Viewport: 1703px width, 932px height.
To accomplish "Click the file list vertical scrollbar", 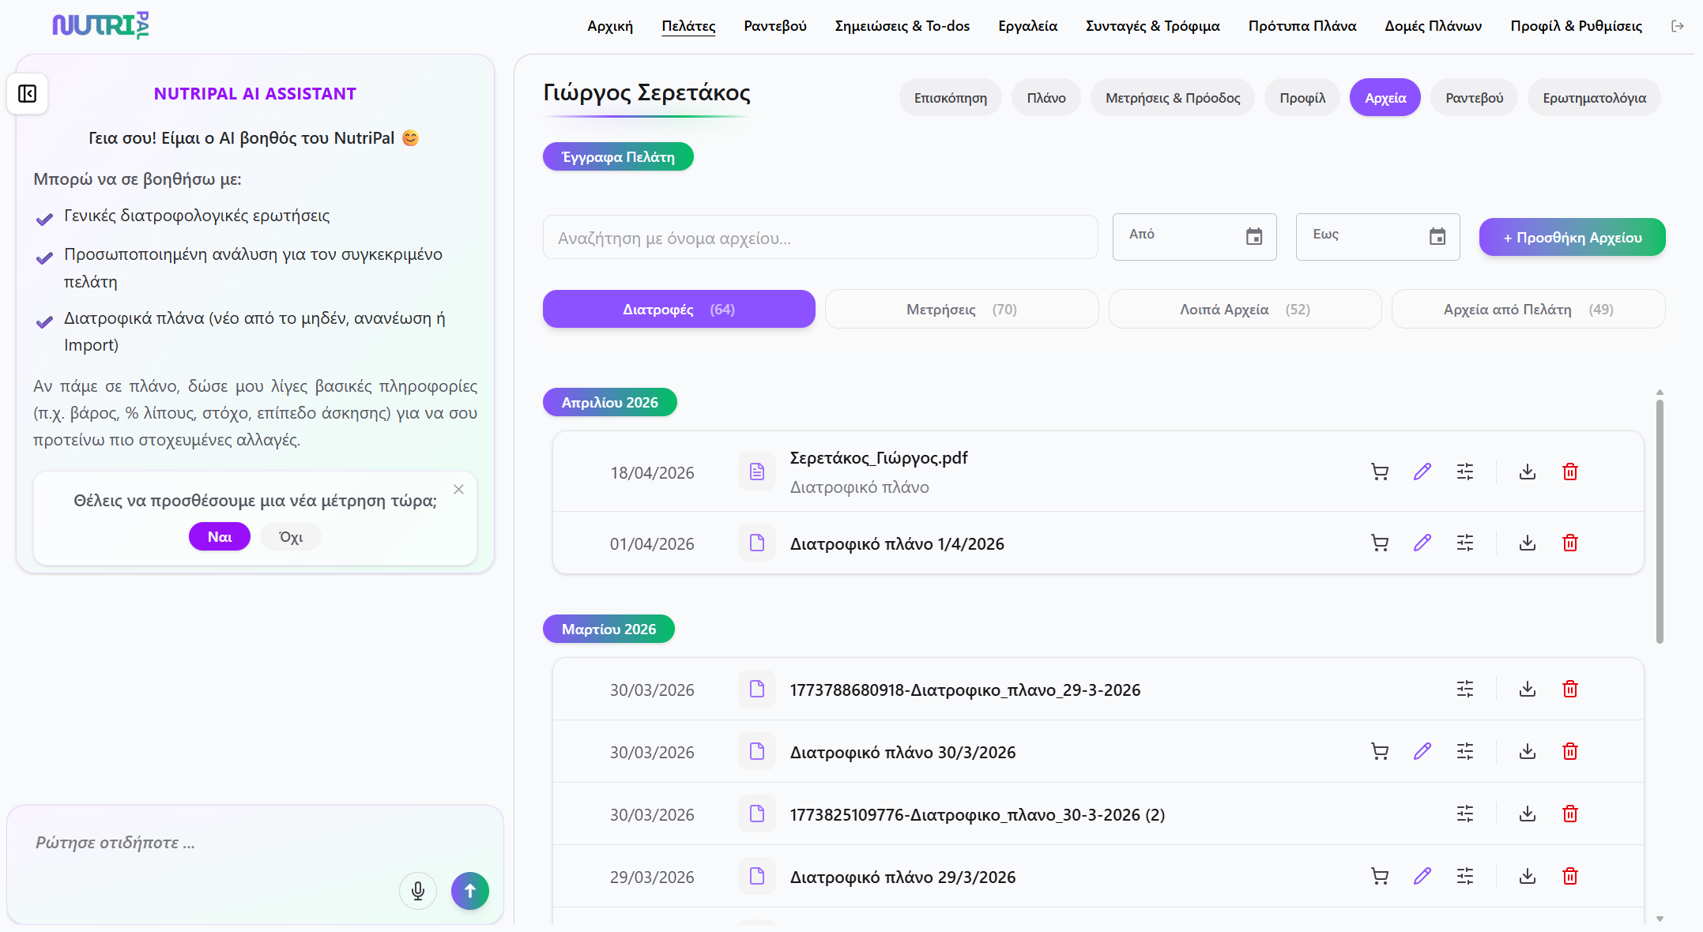I will pos(1660,521).
